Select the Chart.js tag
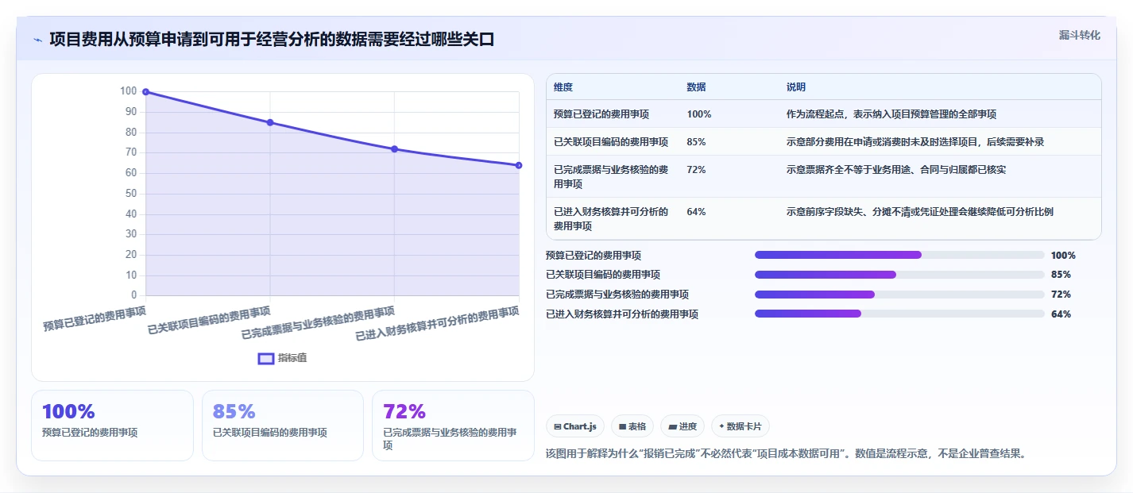The width and height of the screenshot is (1133, 493). point(575,426)
